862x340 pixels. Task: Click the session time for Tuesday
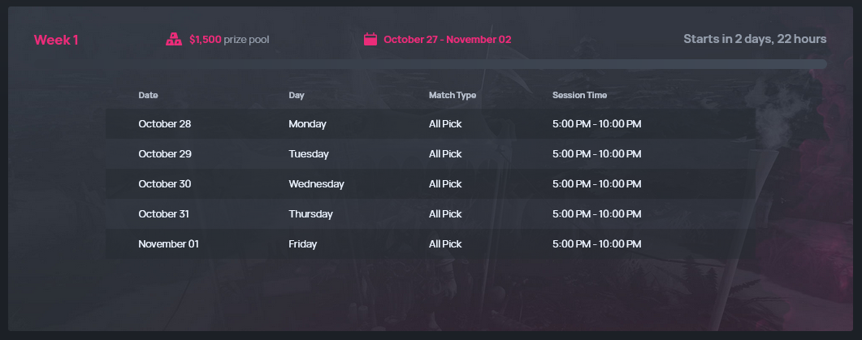[596, 154]
